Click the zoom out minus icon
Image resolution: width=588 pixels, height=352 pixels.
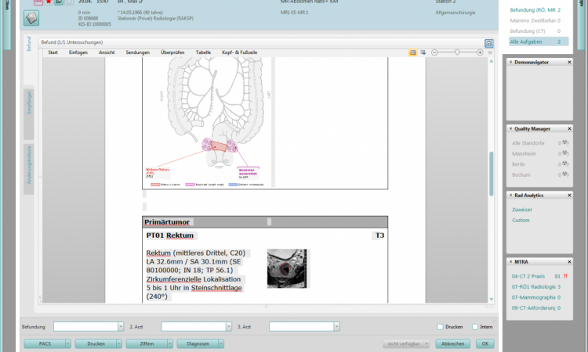(434, 52)
